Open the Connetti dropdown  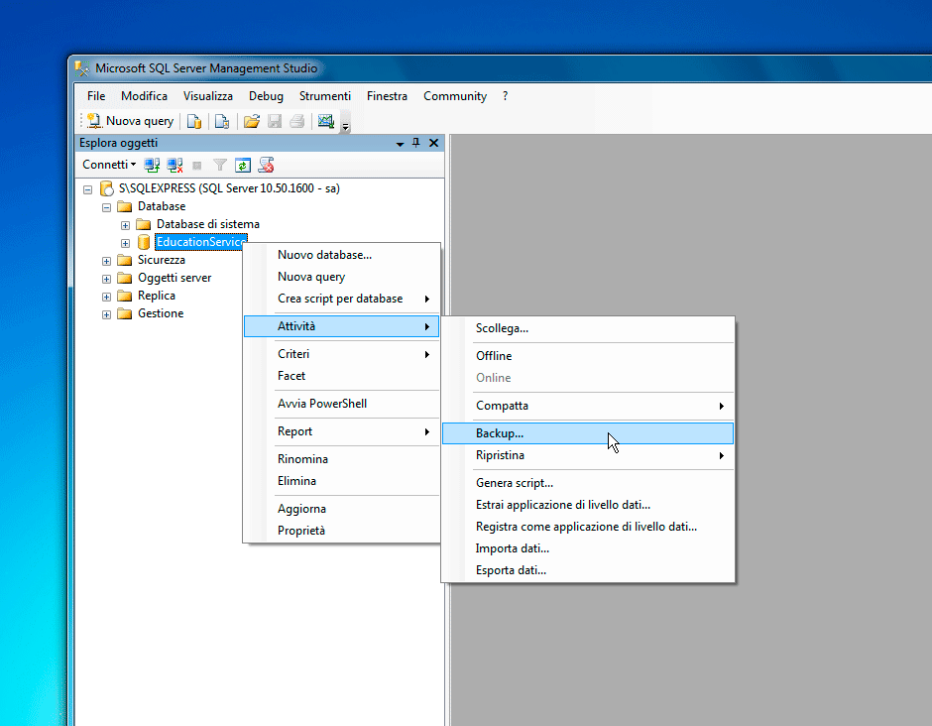coord(109,164)
